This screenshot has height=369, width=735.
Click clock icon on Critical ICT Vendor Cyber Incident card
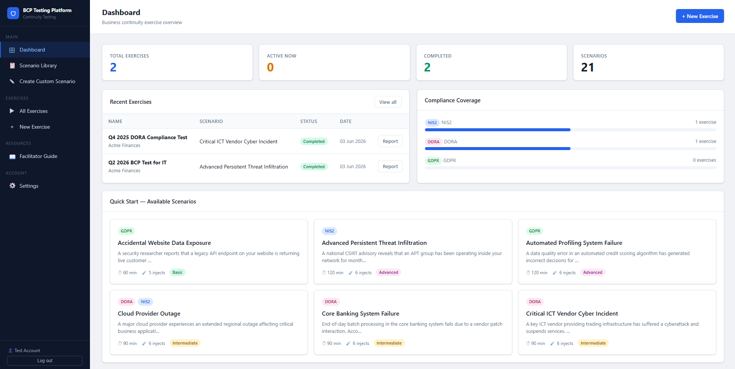point(528,343)
